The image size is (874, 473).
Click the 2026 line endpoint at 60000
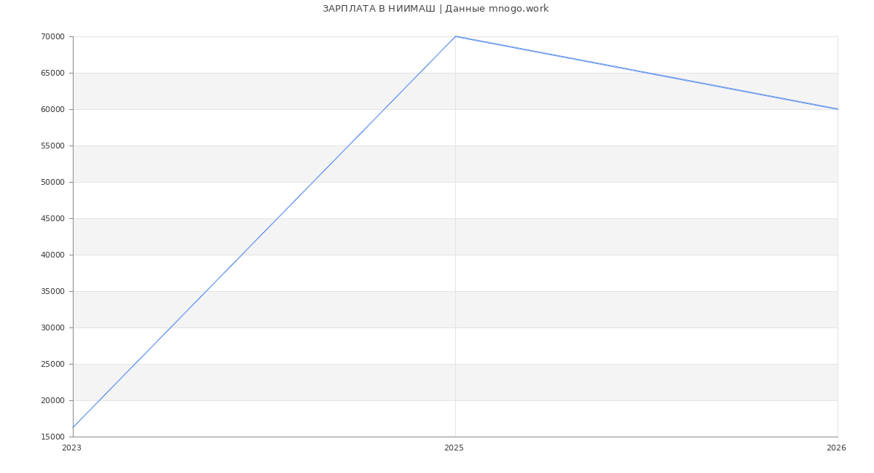tap(837, 109)
